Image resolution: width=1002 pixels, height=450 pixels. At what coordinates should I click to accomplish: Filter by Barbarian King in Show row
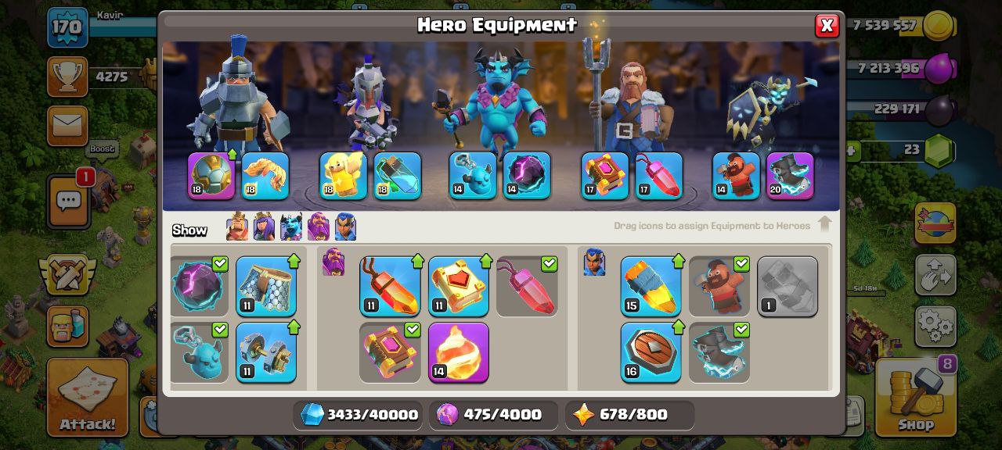(x=237, y=227)
